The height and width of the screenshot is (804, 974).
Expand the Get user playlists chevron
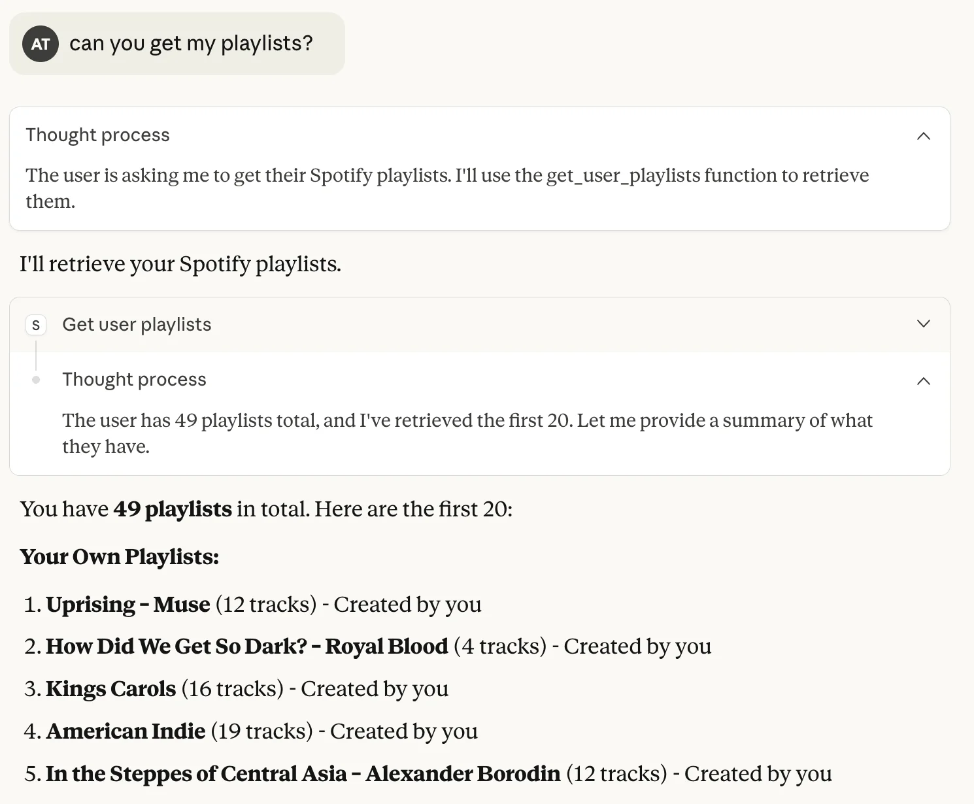923,324
